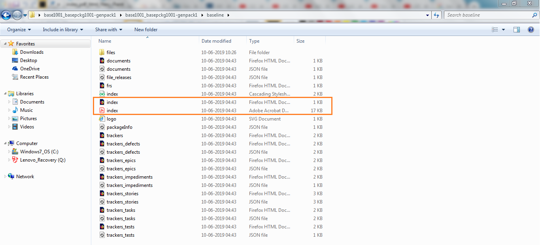The height and width of the screenshot is (245, 540).
Task: Toggle the preview pane icon
Action: 516,30
